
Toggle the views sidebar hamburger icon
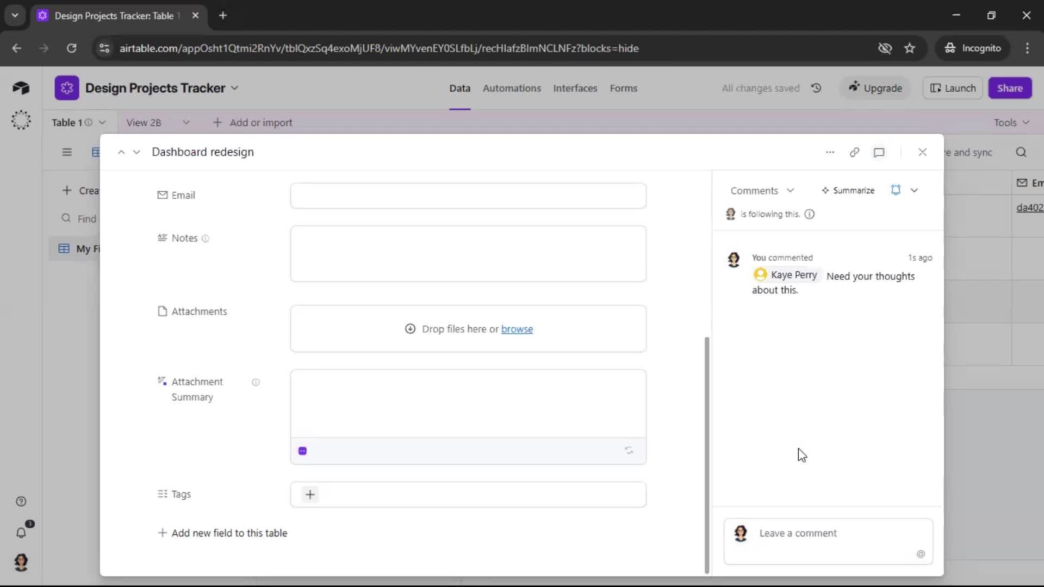tap(67, 152)
